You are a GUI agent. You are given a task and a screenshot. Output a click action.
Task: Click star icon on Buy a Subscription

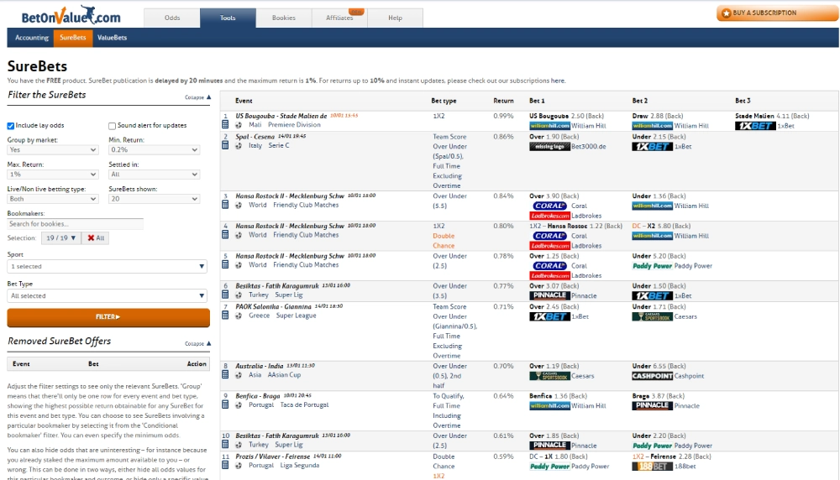(x=726, y=13)
